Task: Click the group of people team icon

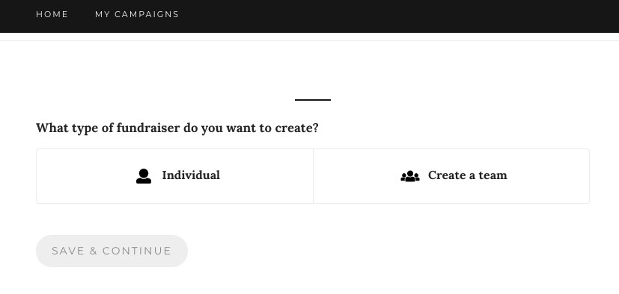Action: click(410, 176)
